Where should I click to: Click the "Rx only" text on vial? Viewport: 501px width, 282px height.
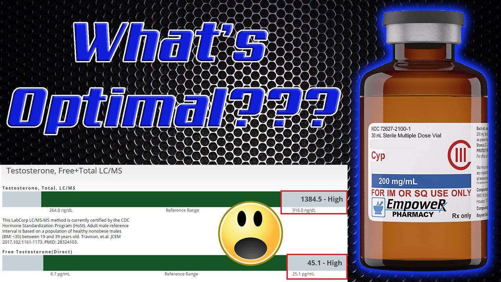point(461,216)
